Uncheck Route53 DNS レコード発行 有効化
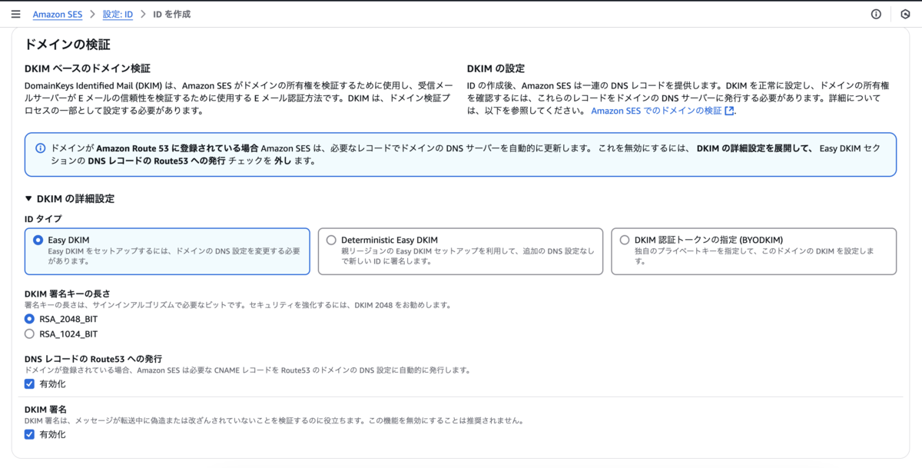 [30, 383]
